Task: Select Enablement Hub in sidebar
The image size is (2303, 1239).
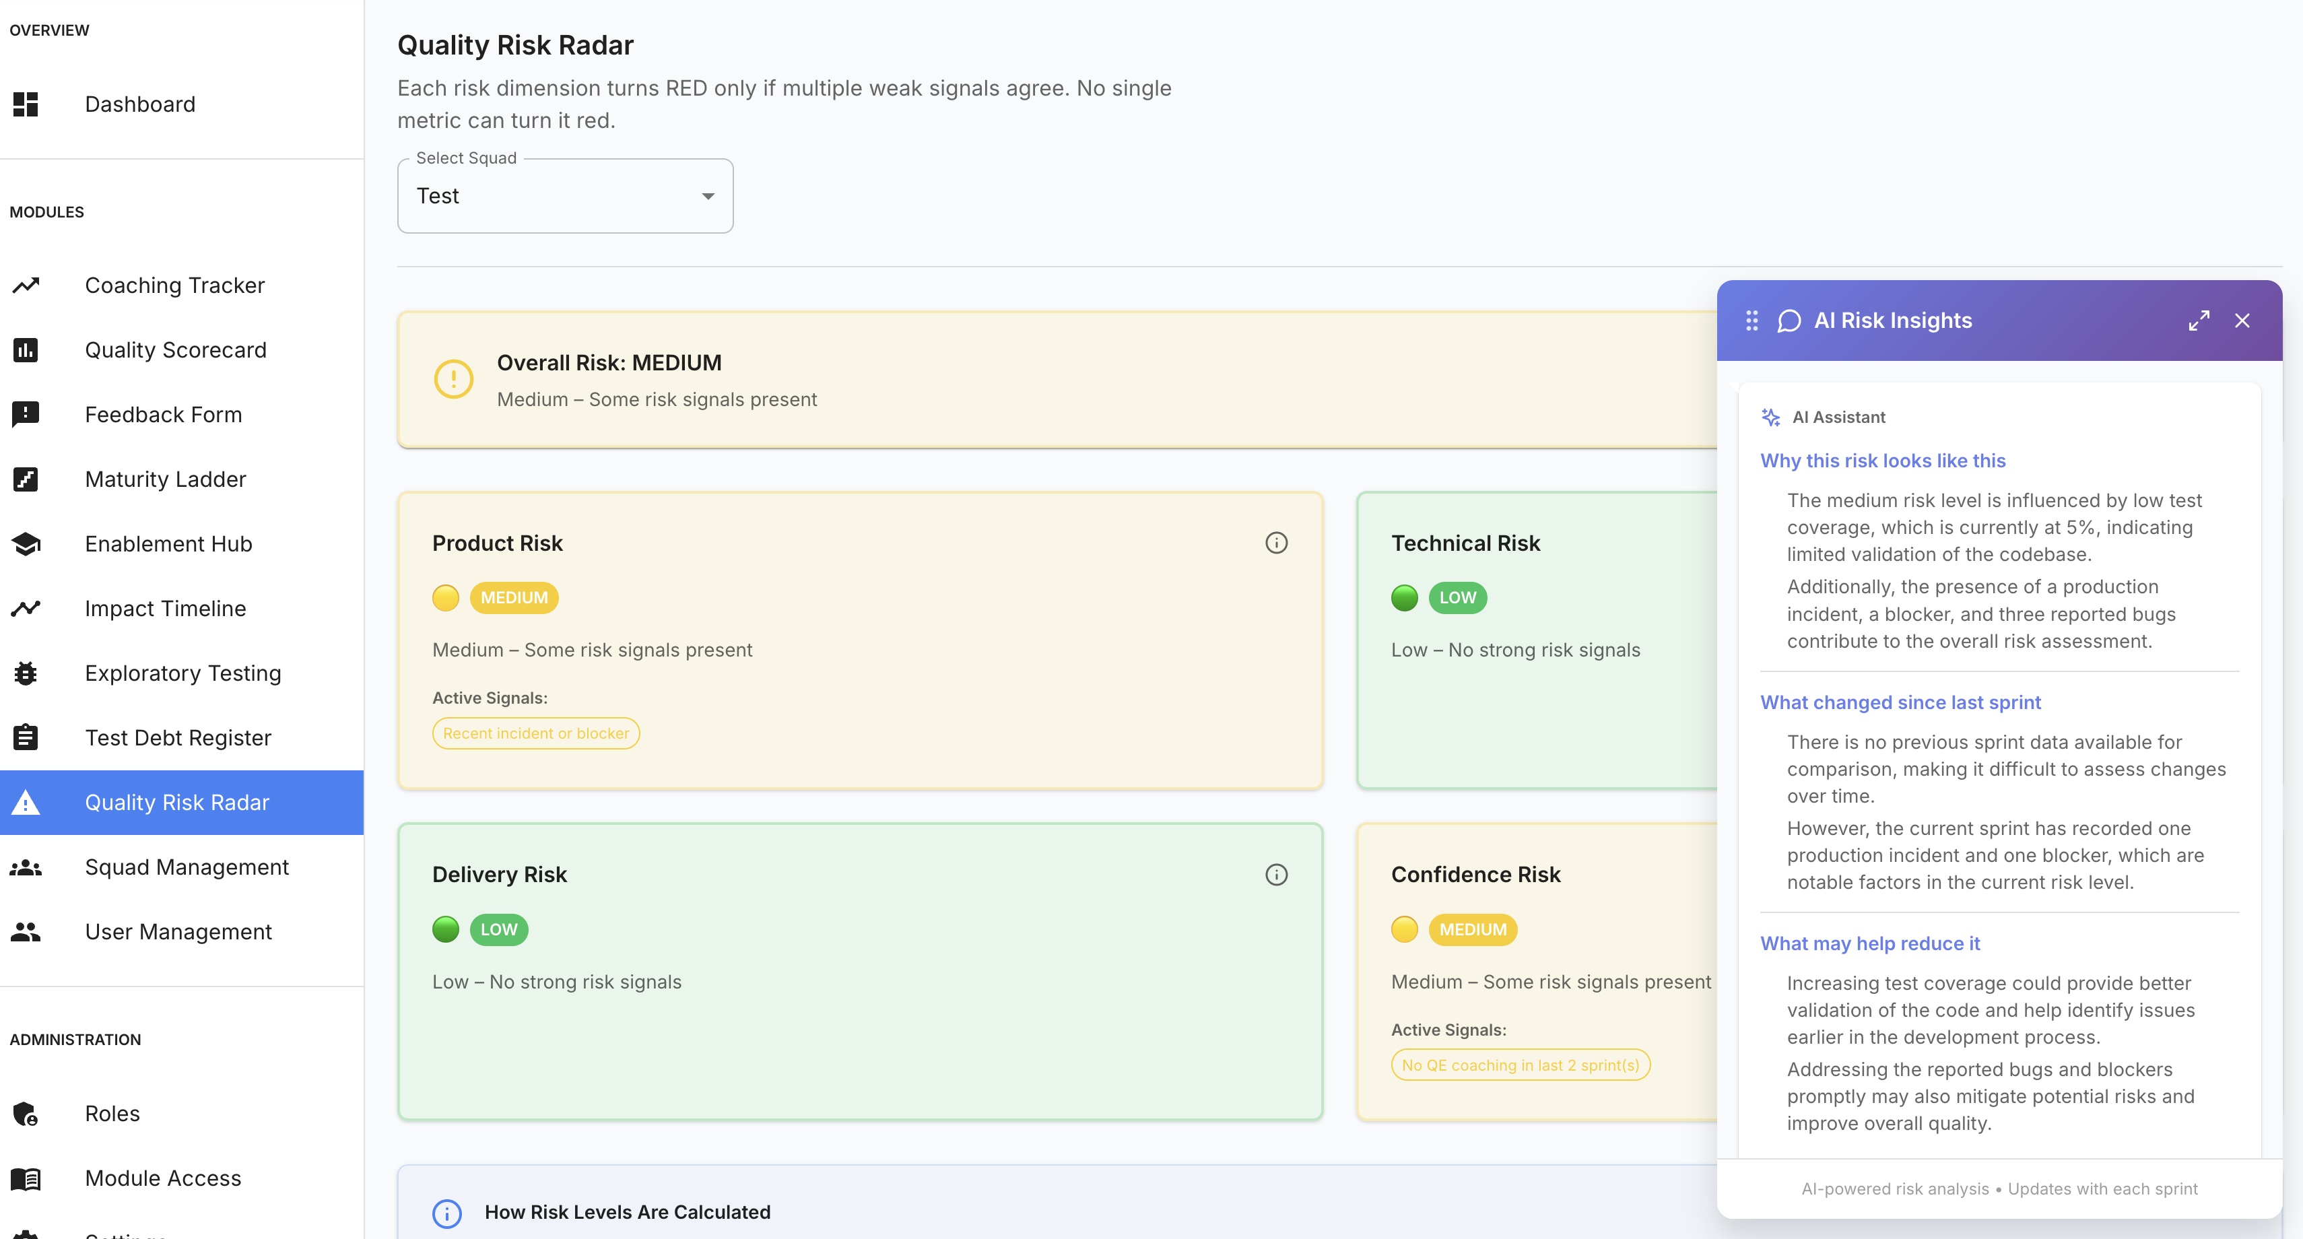Action: pyautogui.click(x=182, y=543)
